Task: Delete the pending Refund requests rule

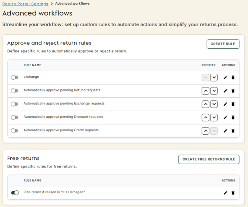Action: [x=233, y=91]
